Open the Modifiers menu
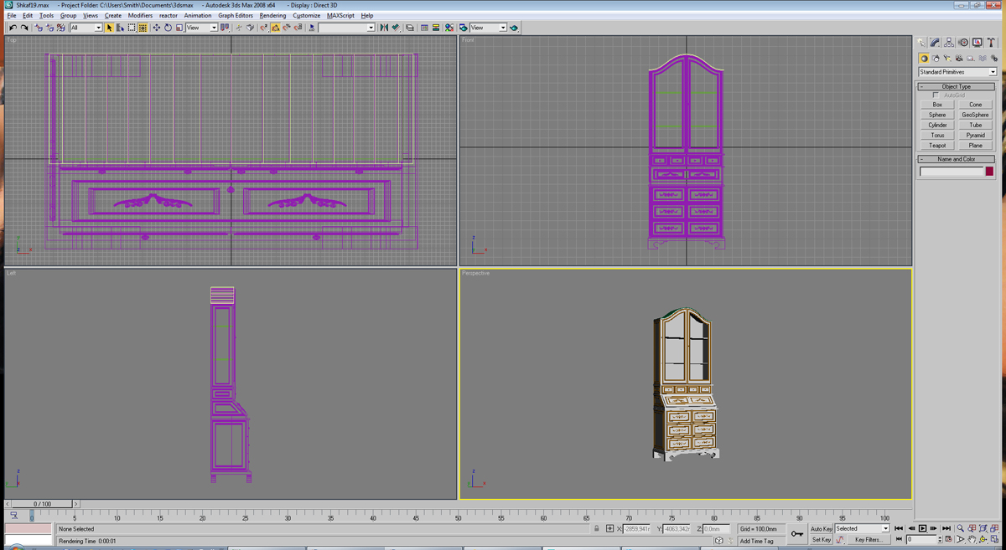The width and height of the screenshot is (1006, 550). click(x=140, y=15)
